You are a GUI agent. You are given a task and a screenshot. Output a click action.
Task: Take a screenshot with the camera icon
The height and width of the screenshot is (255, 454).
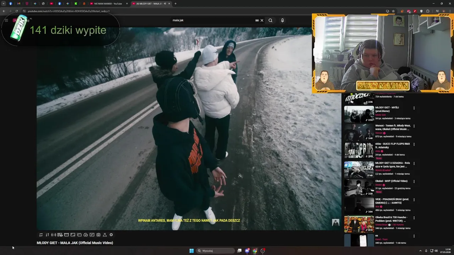pyautogui.click(x=98, y=235)
